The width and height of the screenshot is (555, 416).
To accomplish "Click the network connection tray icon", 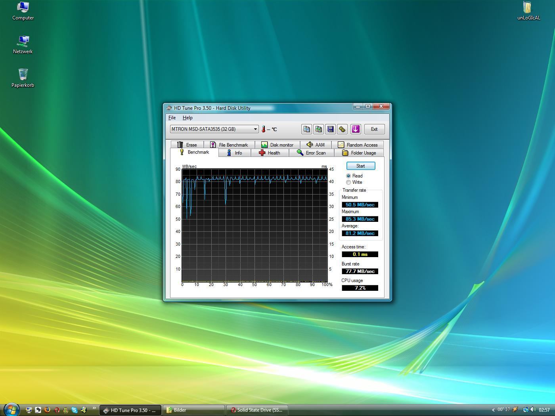I will [x=525, y=410].
